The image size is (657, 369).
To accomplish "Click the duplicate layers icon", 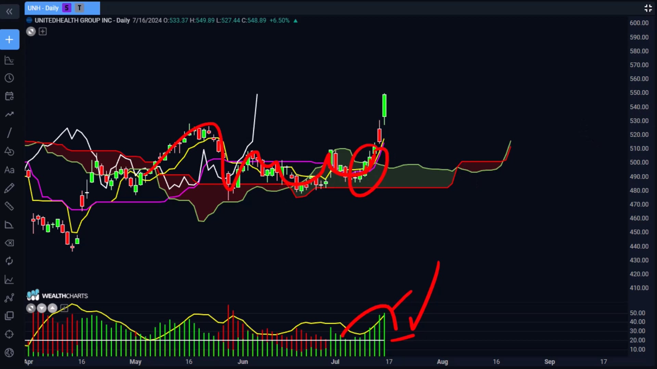I will [x=9, y=316].
